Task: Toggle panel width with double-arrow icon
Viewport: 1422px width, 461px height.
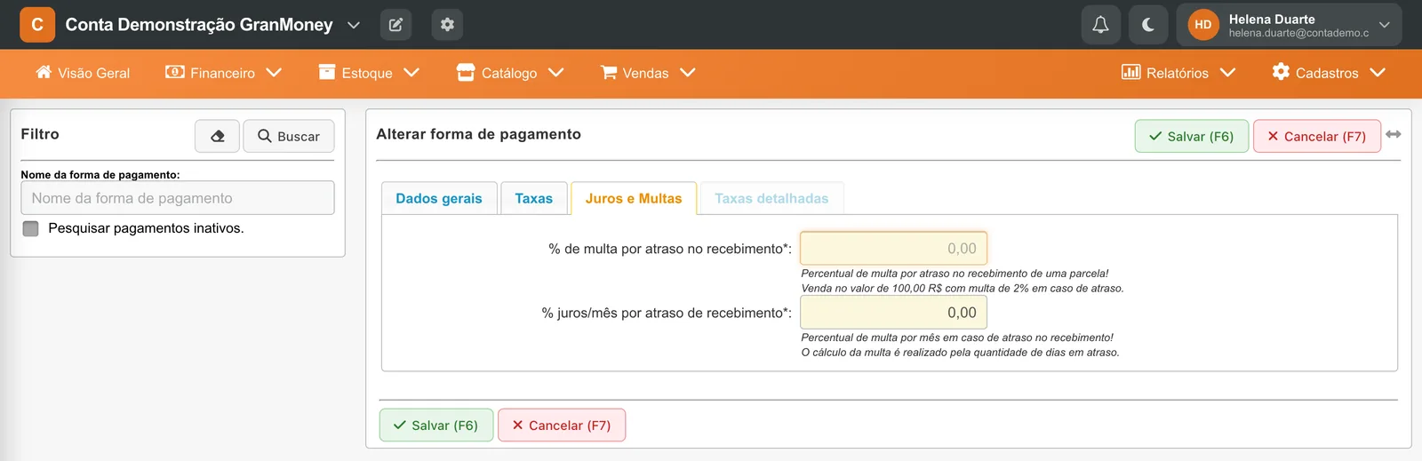Action: [1394, 134]
